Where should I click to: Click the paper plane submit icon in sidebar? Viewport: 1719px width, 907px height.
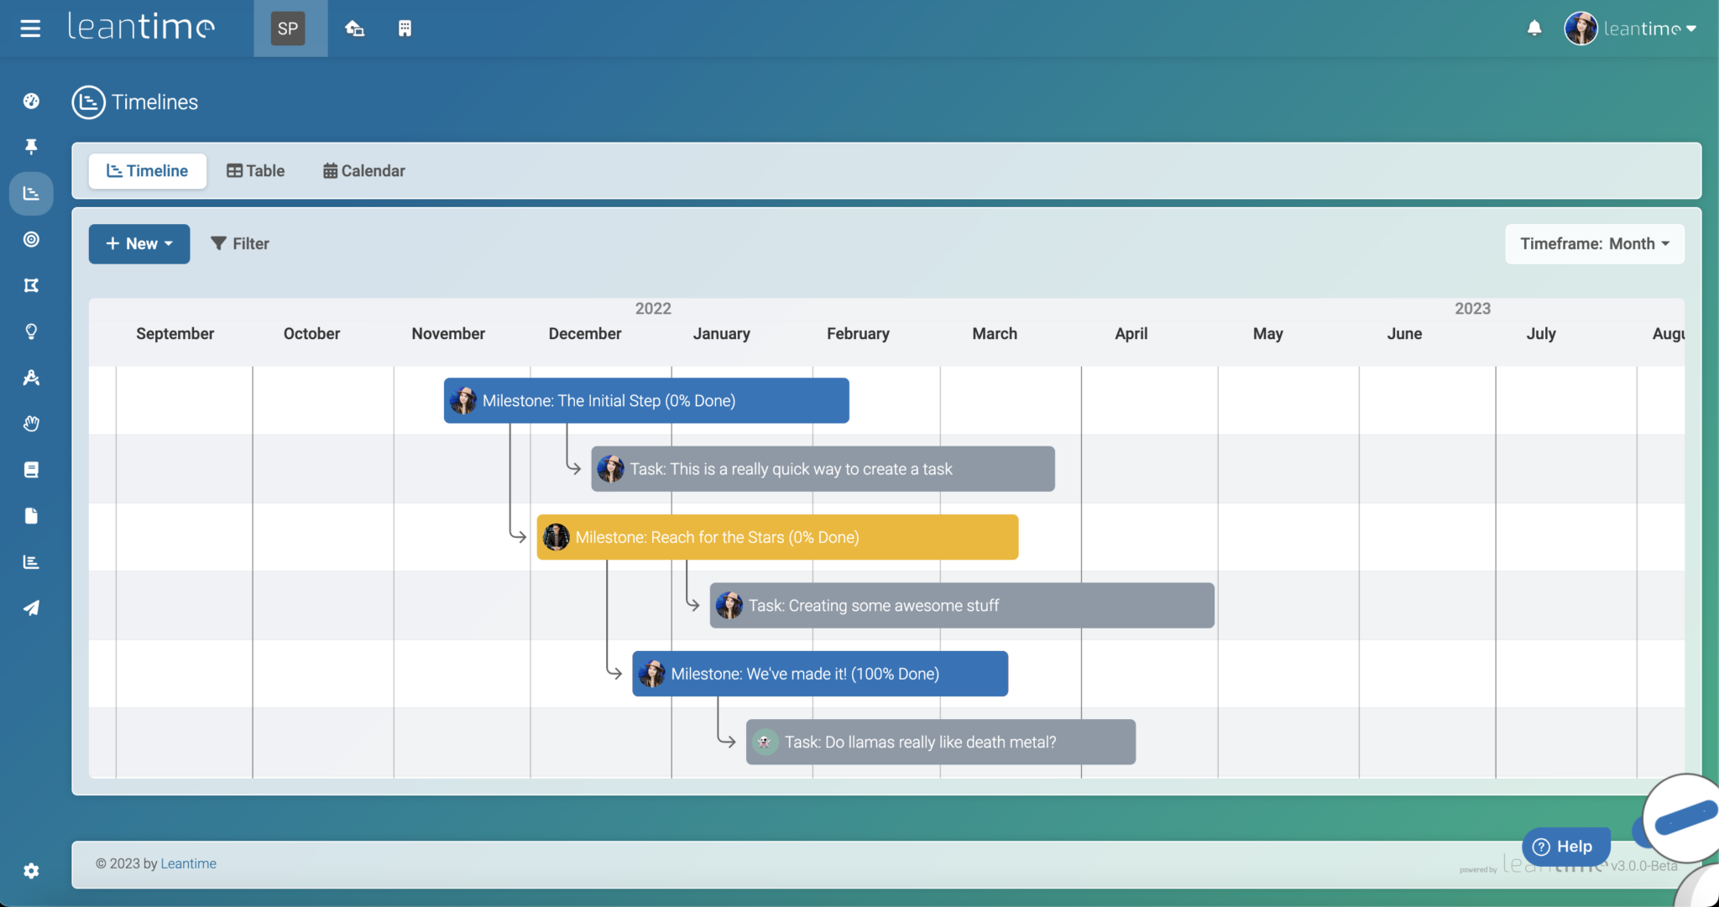point(31,607)
